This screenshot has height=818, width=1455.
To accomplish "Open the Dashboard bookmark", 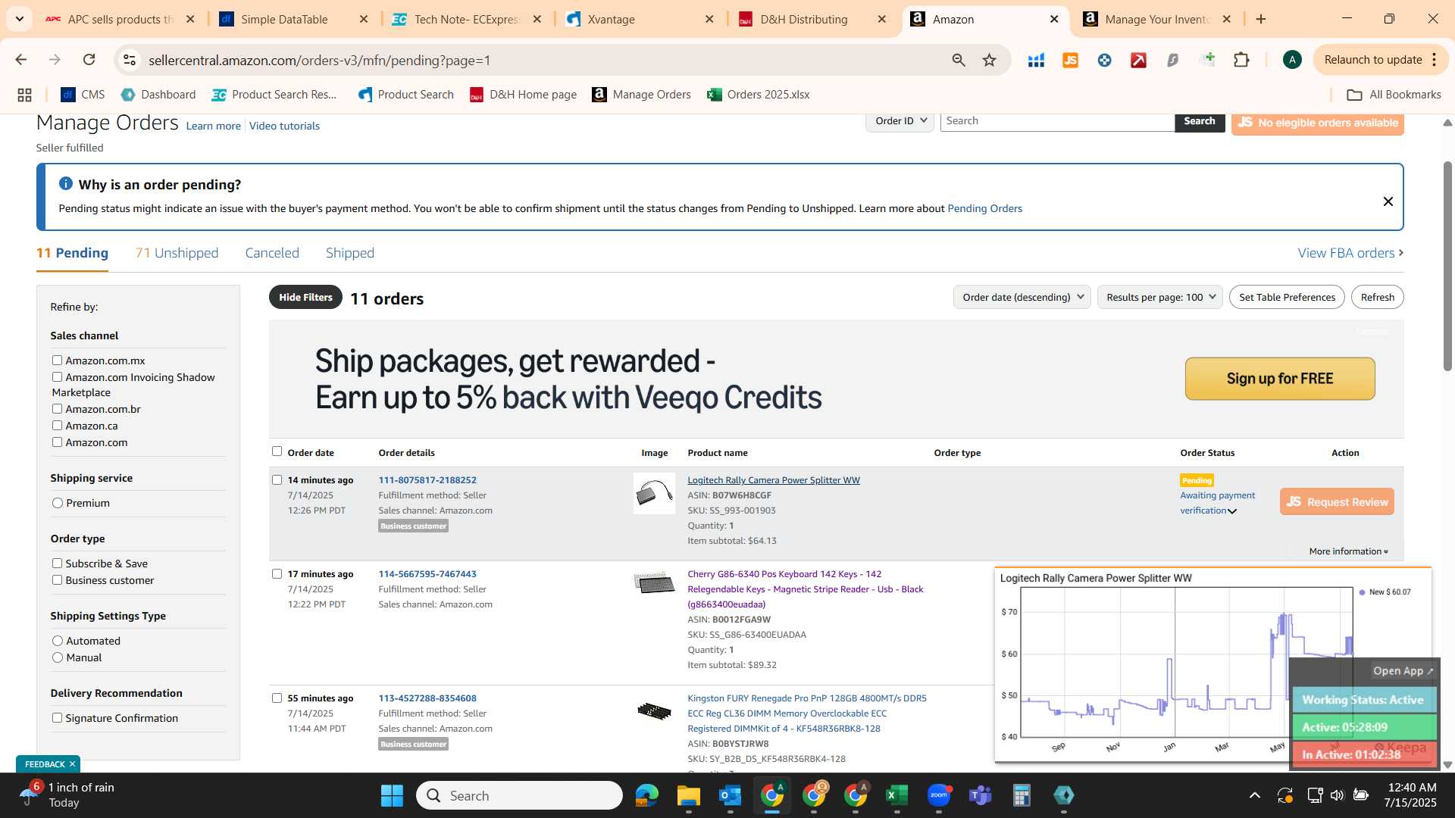I will point(158,95).
